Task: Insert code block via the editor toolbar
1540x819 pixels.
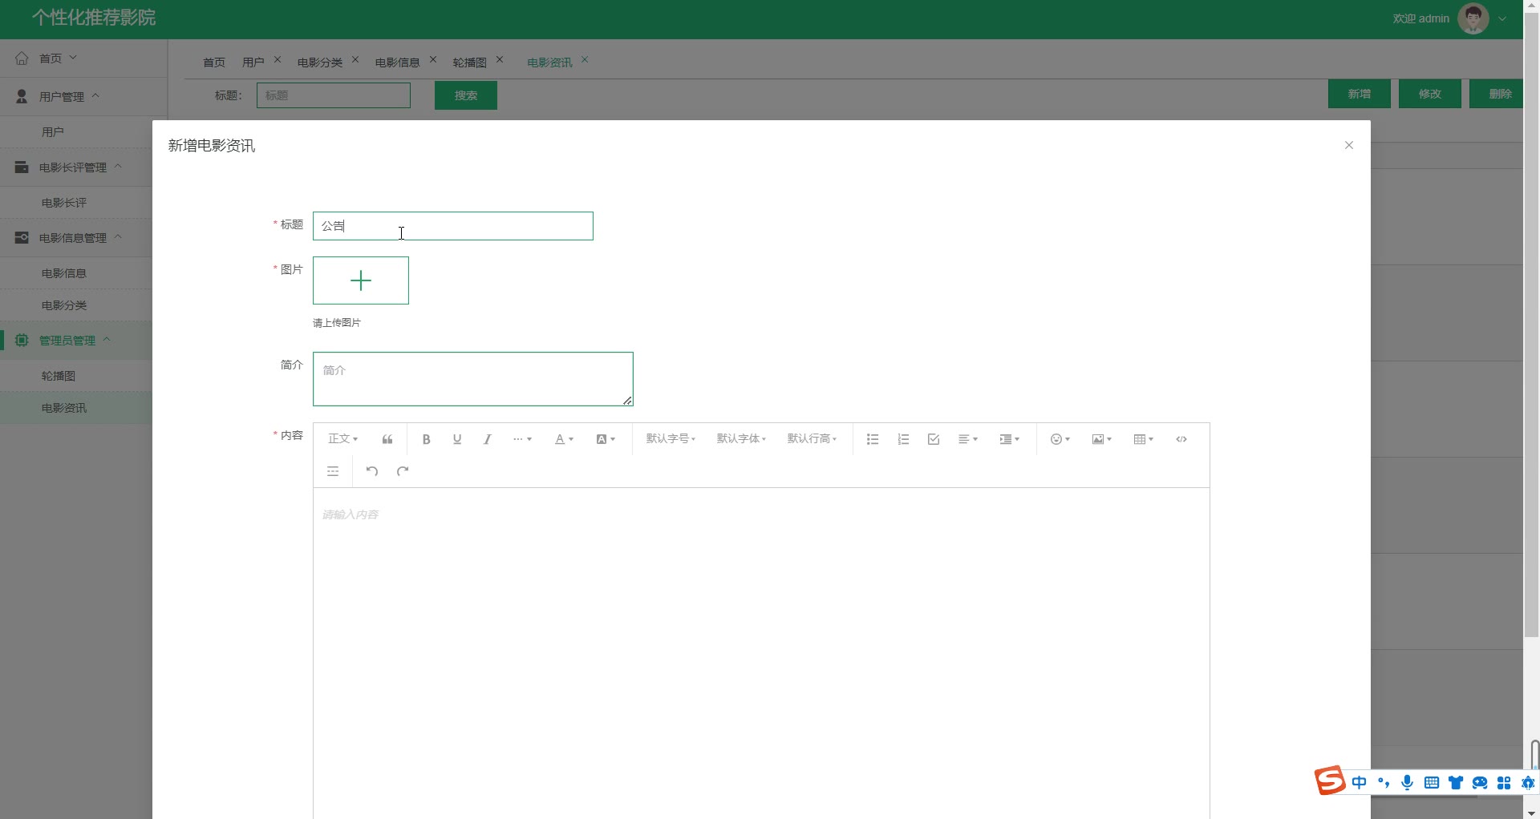Action: pos(1181,439)
